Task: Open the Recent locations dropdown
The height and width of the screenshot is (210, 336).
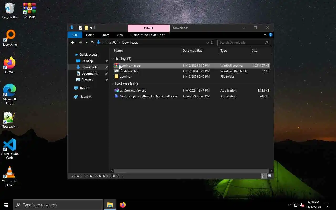Action: point(87,43)
